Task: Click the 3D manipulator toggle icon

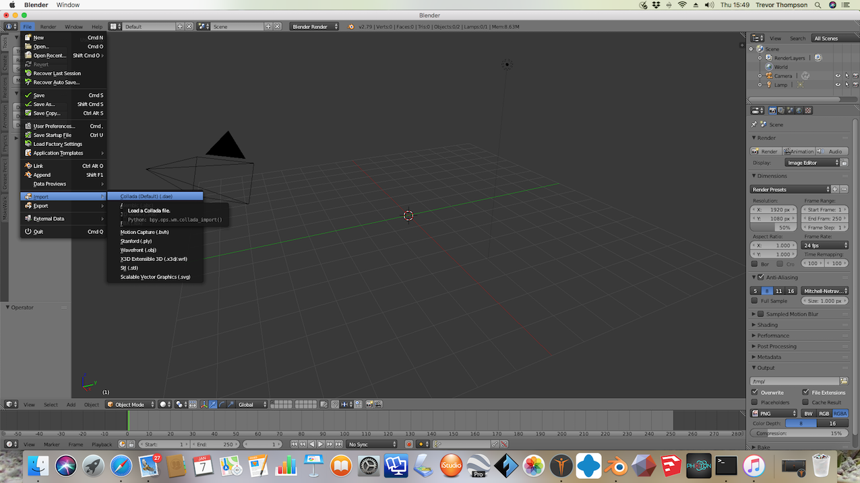Action: (x=204, y=404)
